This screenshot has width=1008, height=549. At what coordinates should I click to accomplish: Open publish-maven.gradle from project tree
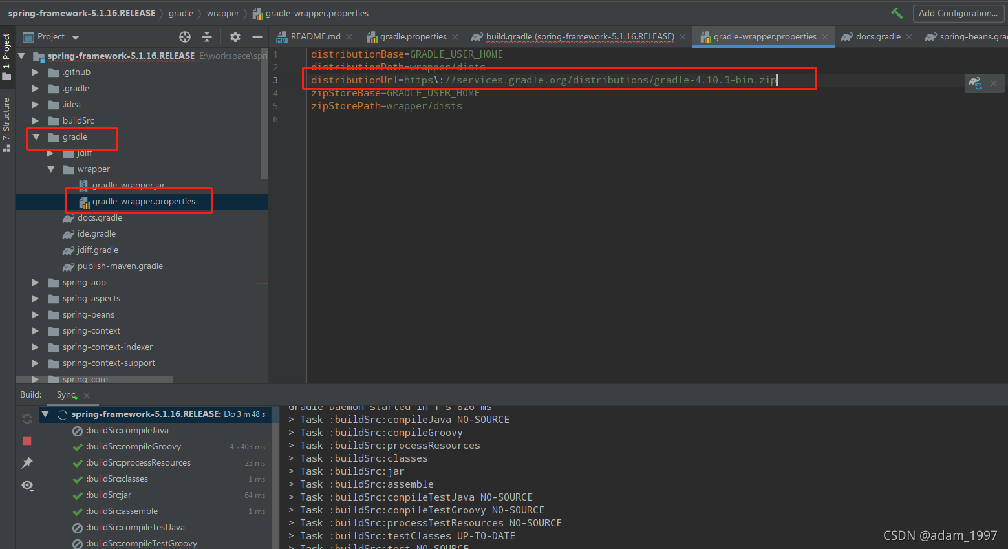click(120, 266)
